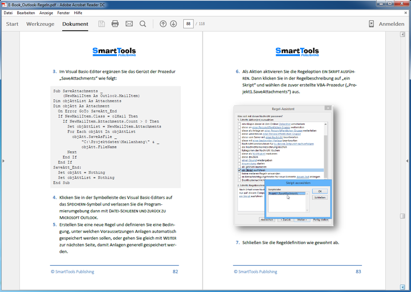Open the Datei menu
This screenshot has width=411, height=292.
8,13
